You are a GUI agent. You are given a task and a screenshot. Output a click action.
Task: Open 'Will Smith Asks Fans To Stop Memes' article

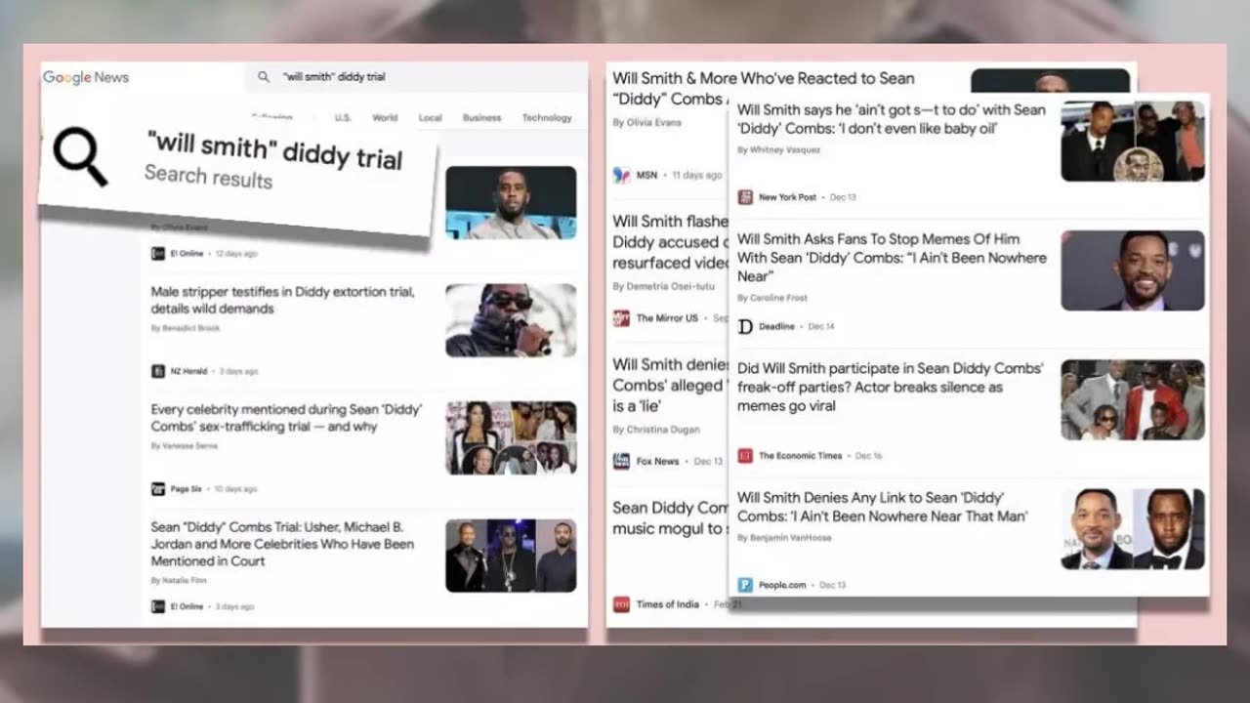891,257
